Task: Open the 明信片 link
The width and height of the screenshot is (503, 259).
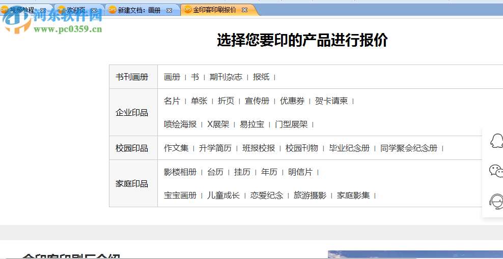Action: coord(300,172)
